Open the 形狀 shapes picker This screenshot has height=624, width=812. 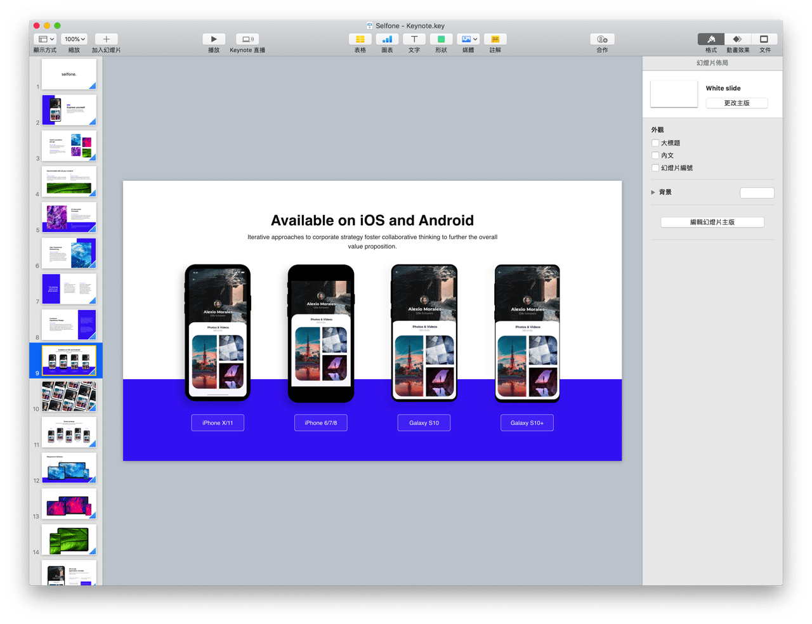point(441,39)
